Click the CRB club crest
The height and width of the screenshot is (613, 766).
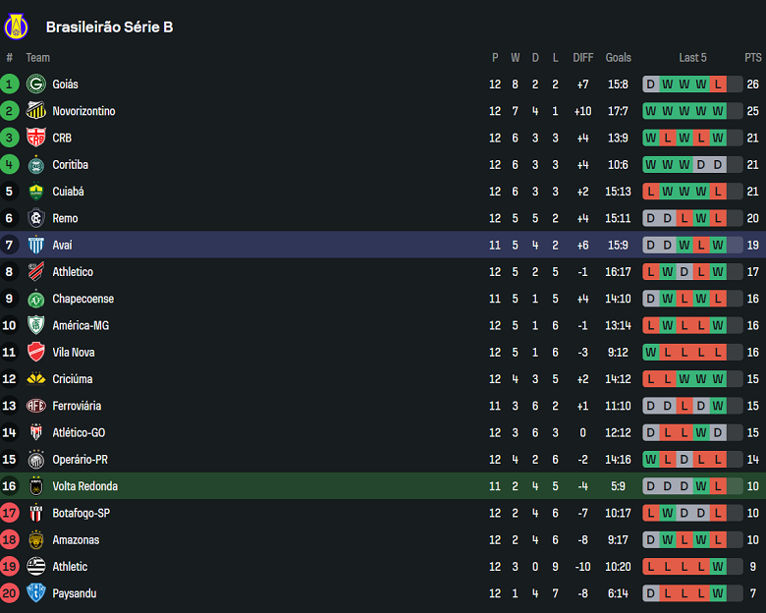pos(36,138)
